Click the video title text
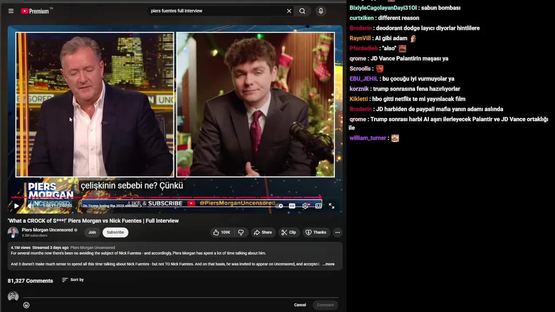Screen dimensions: 555x312 click(93, 221)
